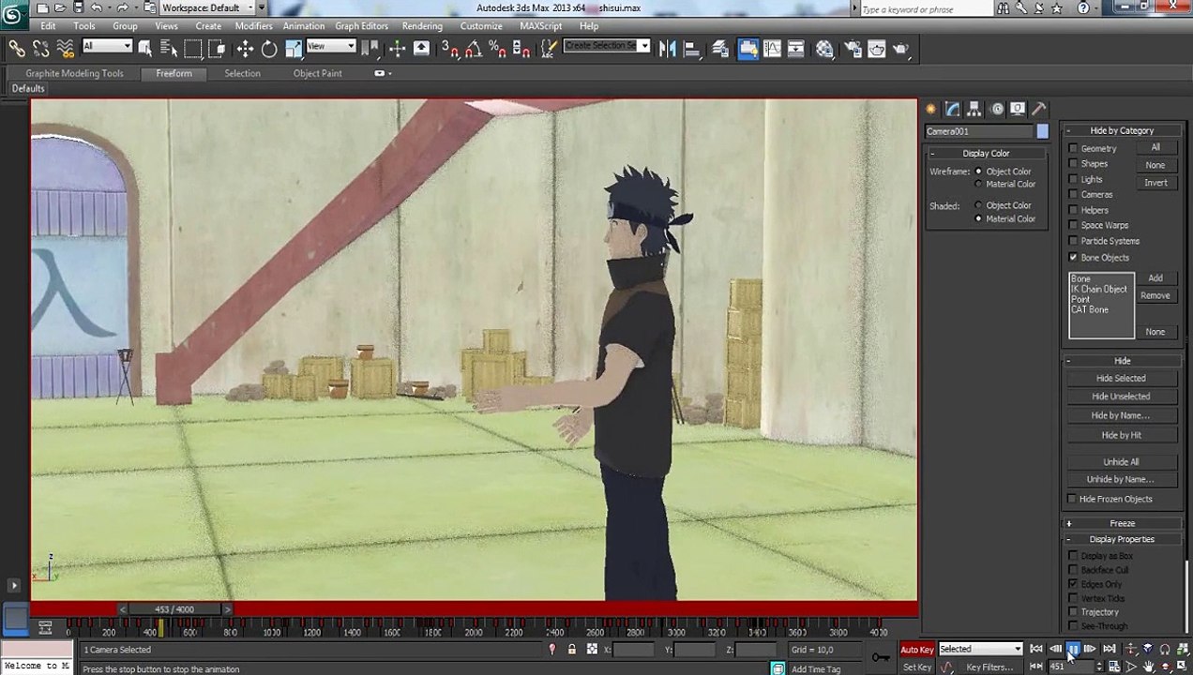The width and height of the screenshot is (1193, 675).
Task: Activate the Select and Rotate tool
Action: click(x=269, y=49)
